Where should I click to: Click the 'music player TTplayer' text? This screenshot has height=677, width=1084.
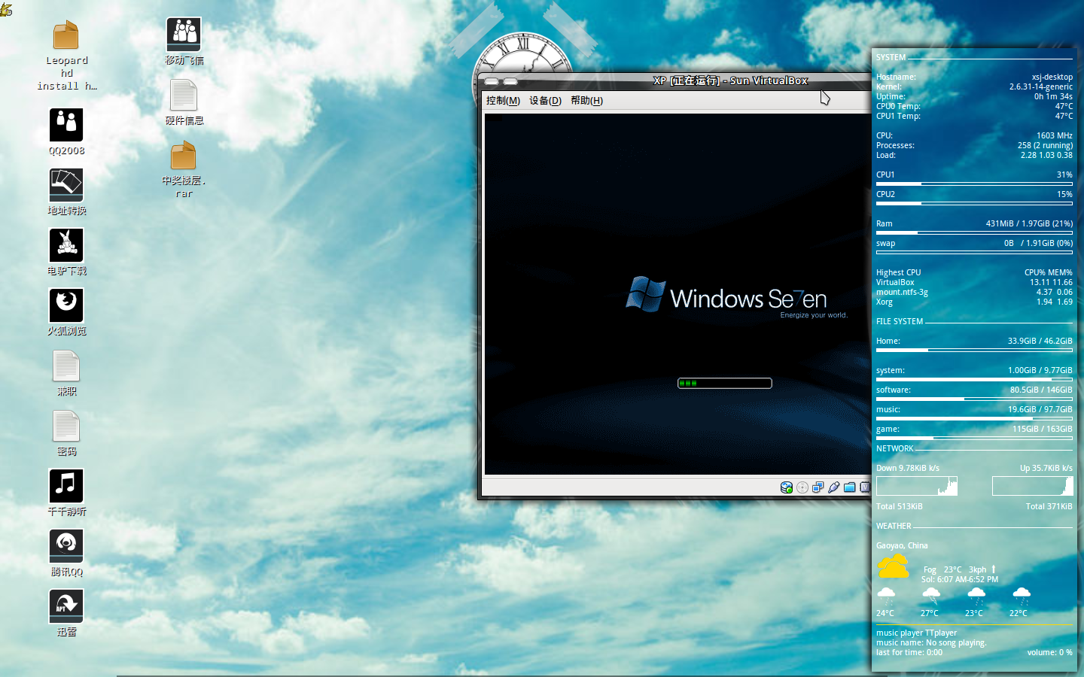click(917, 633)
